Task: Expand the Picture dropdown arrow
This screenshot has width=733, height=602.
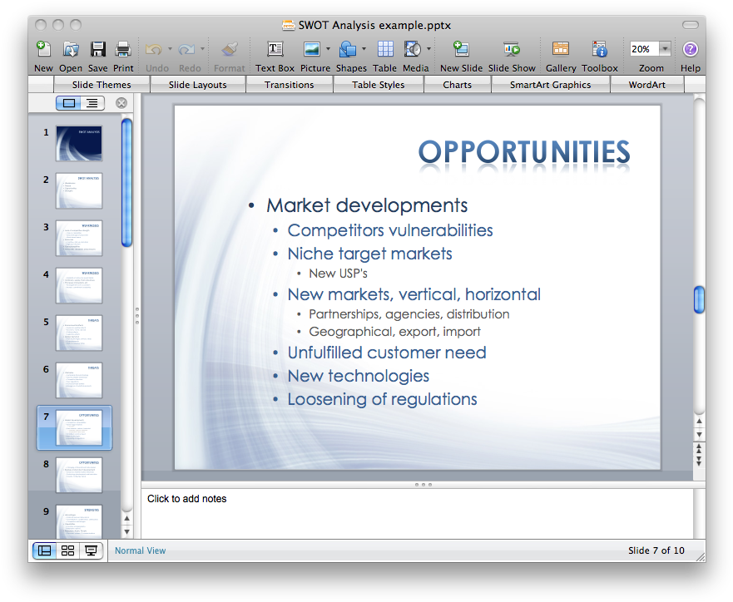Action: point(328,49)
